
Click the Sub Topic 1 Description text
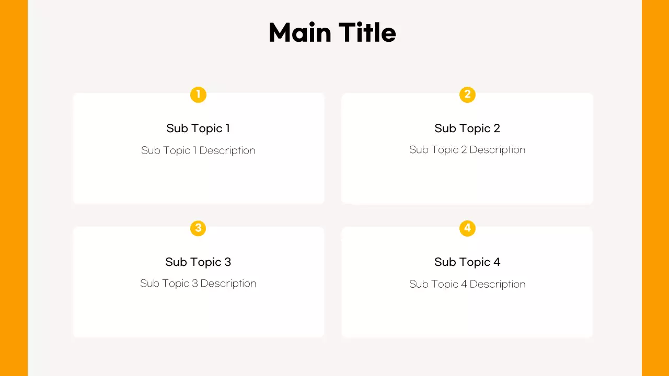(x=198, y=150)
